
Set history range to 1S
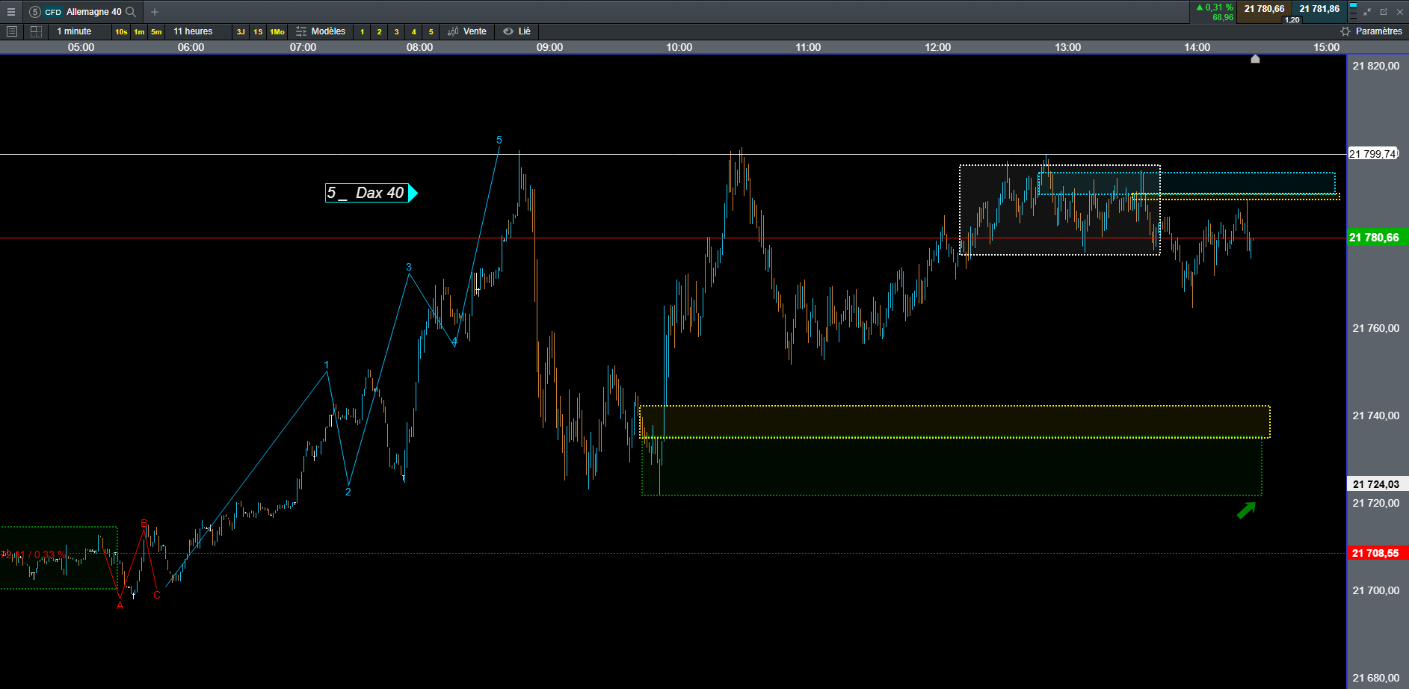point(258,31)
